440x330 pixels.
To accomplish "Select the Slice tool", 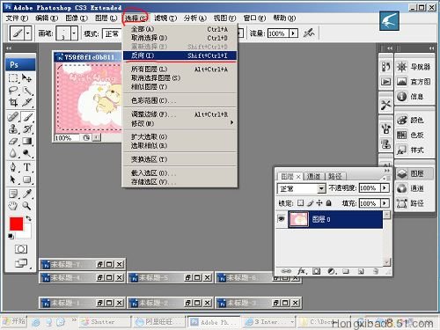I will (x=27, y=102).
